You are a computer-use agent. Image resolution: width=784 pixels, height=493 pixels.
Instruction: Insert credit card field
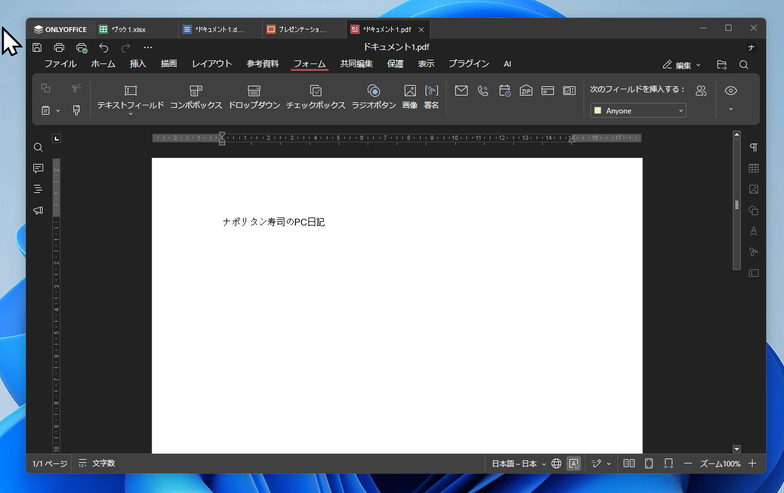pos(548,91)
